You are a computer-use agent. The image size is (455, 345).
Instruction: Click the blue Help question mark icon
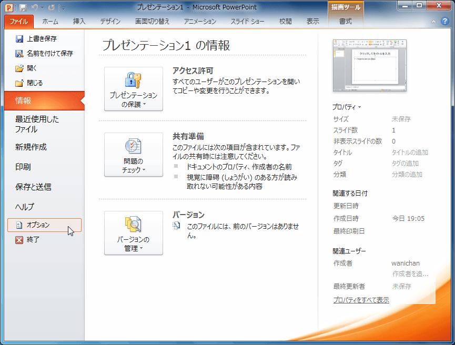coord(444,21)
